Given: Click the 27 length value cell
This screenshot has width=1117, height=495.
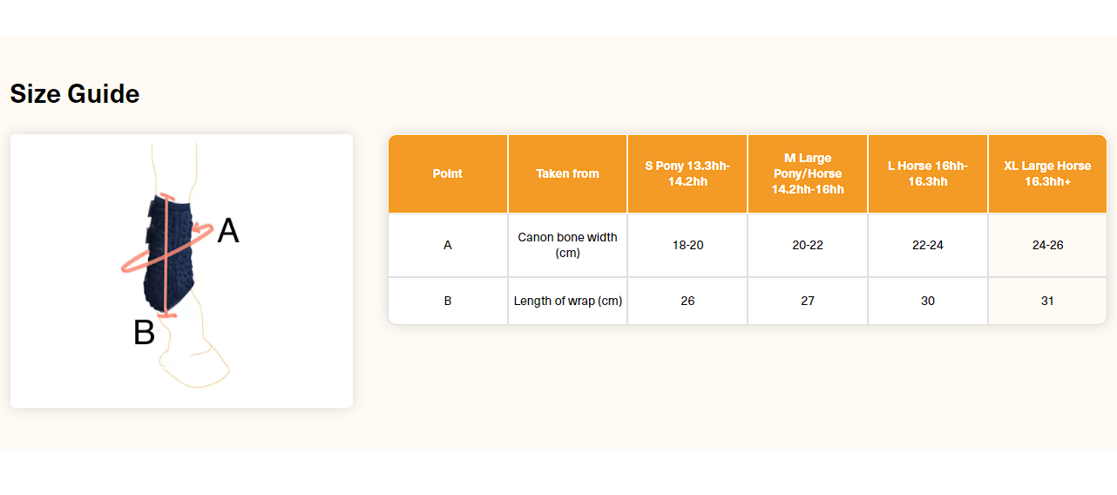Looking at the screenshot, I should (808, 301).
